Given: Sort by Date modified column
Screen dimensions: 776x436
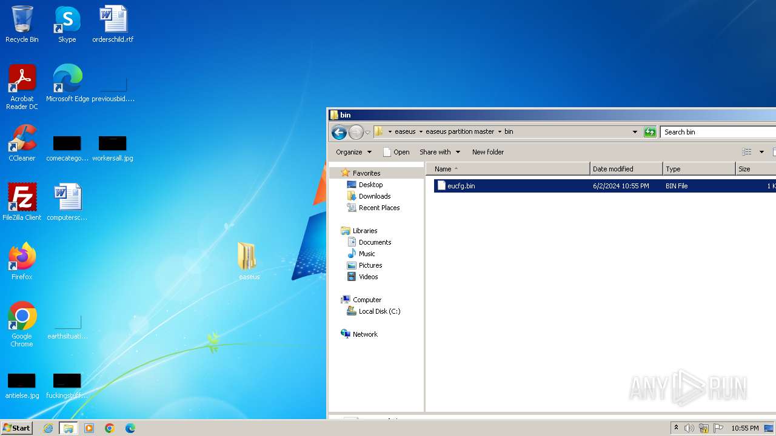Looking at the screenshot, I should [x=626, y=169].
